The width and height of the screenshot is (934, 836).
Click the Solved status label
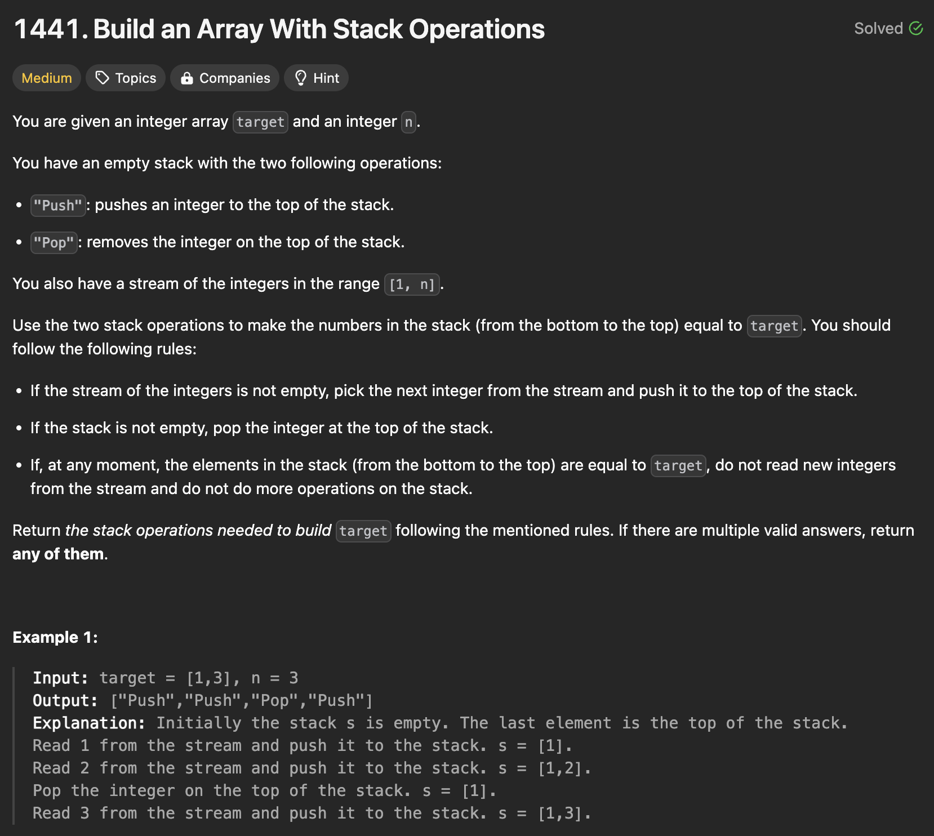[878, 28]
